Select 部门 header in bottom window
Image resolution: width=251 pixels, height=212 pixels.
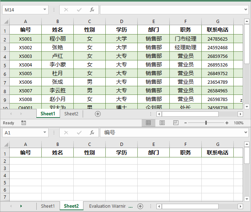click(x=154, y=153)
